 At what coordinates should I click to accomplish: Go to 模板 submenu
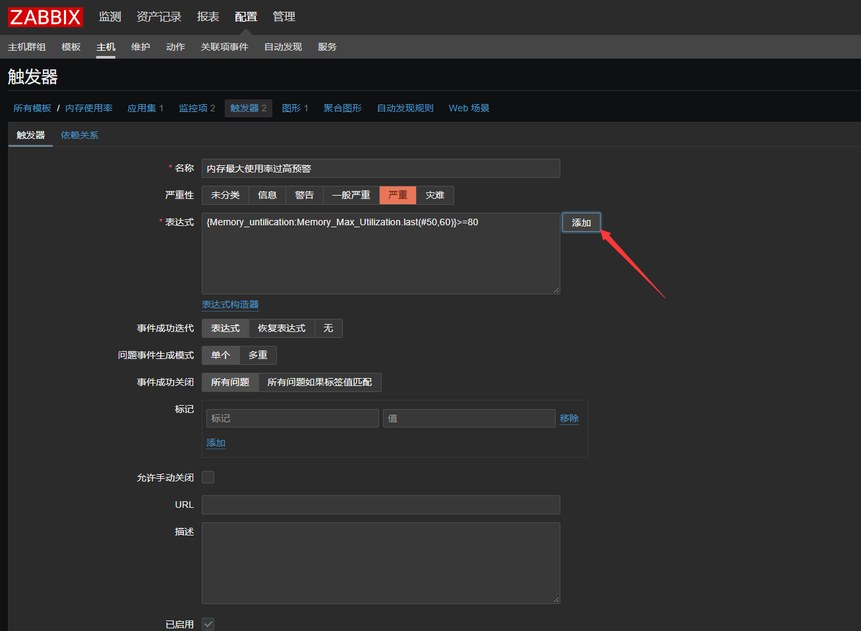pyautogui.click(x=71, y=47)
